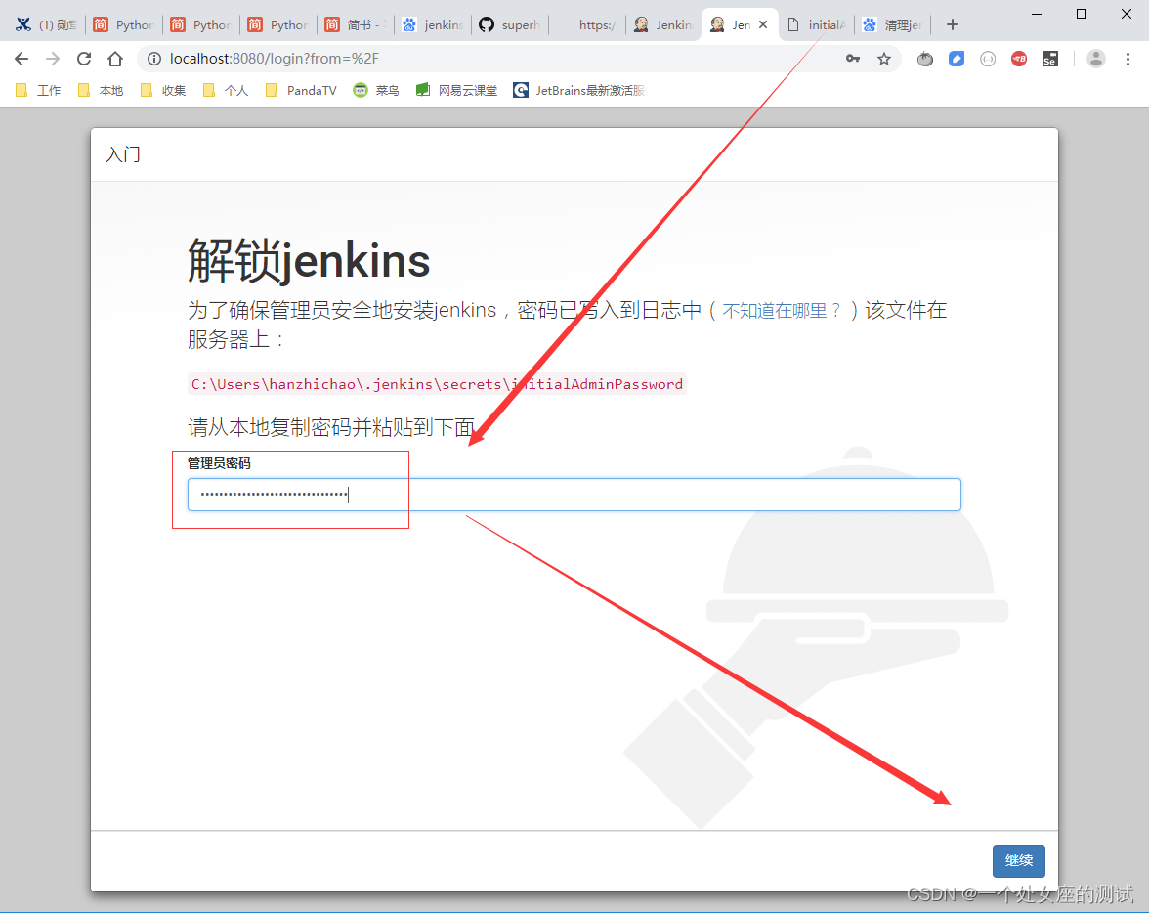
Task: Close the active Jenkins tab
Action: tap(763, 25)
